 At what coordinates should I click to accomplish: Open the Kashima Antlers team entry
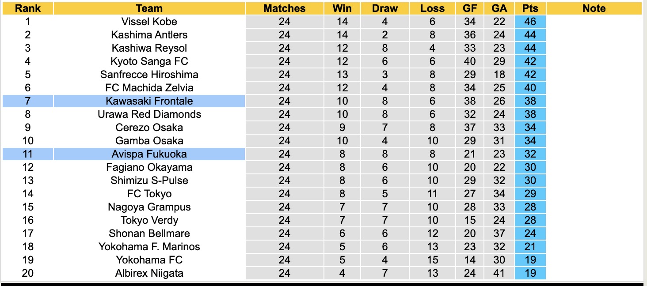(x=149, y=35)
